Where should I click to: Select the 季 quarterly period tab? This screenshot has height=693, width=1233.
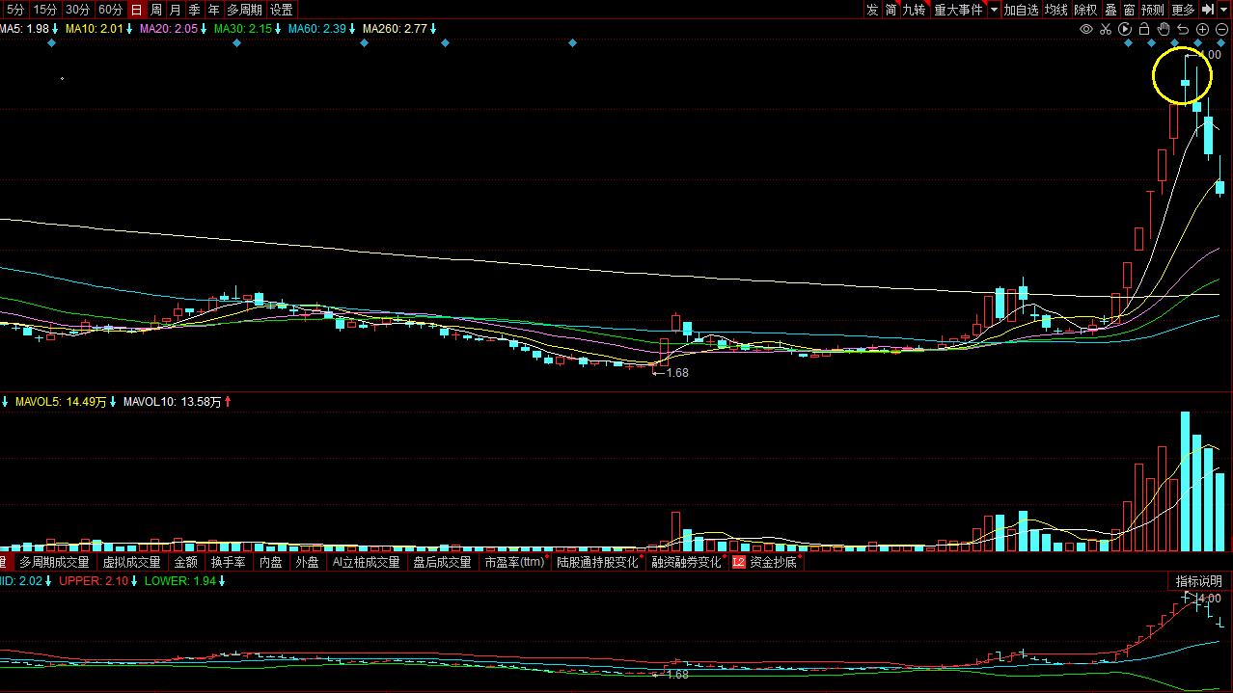pyautogui.click(x=194, y=10)
